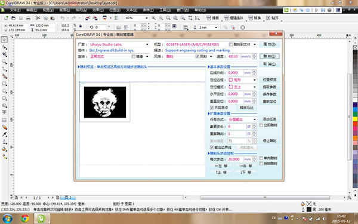Click the 属性 properties button

coord(270,44)
